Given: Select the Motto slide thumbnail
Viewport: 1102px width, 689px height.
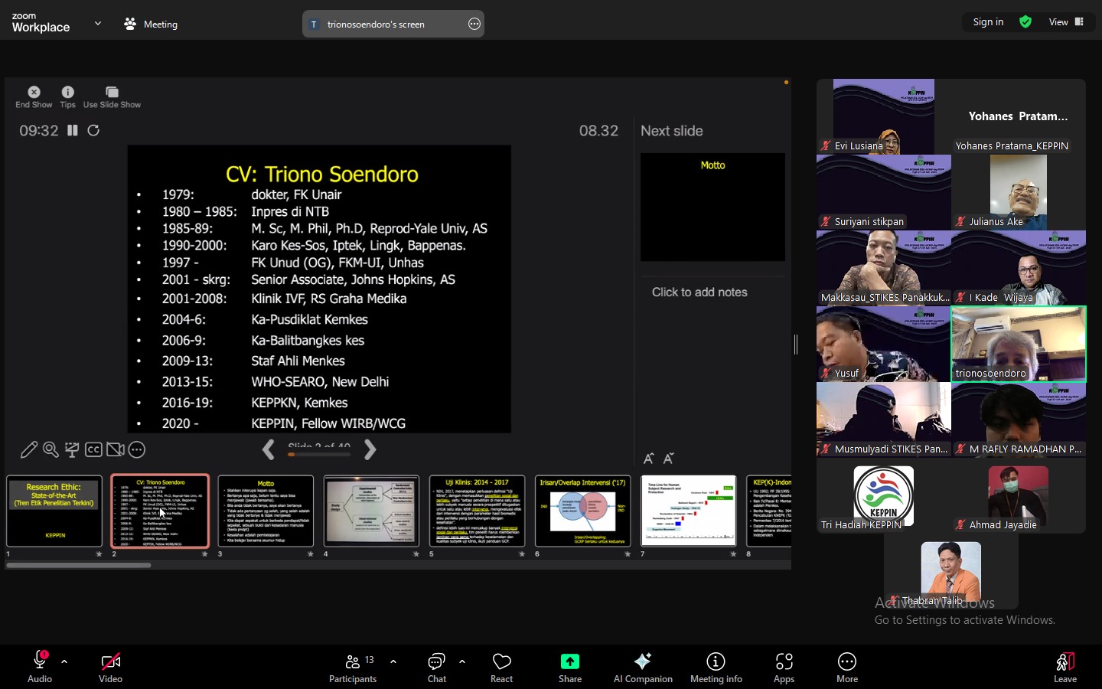Looking at the screenshot, I should pyautogui.click(x=266, y=511).
